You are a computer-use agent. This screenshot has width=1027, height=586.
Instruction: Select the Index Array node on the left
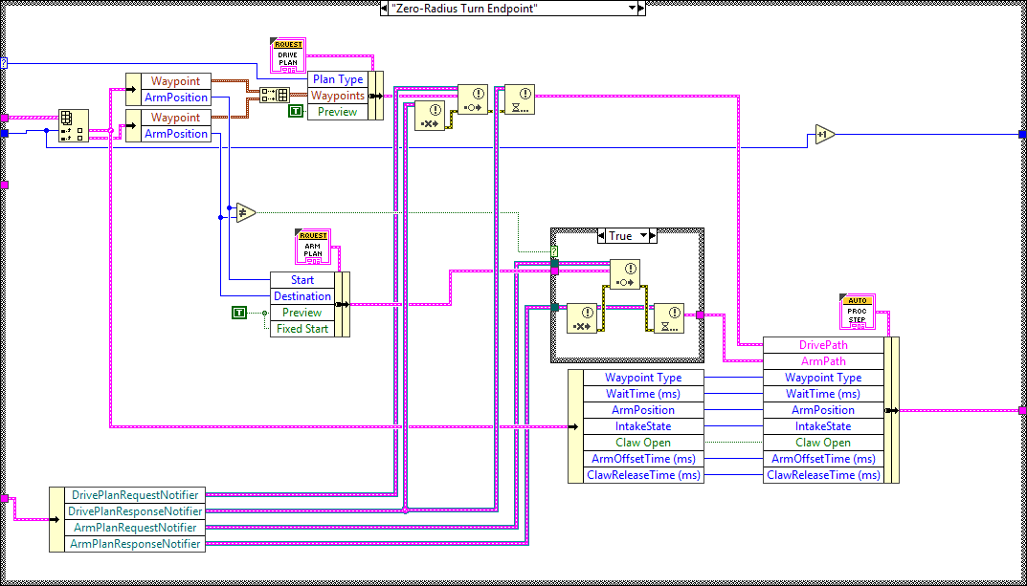(x=75, y=124)
